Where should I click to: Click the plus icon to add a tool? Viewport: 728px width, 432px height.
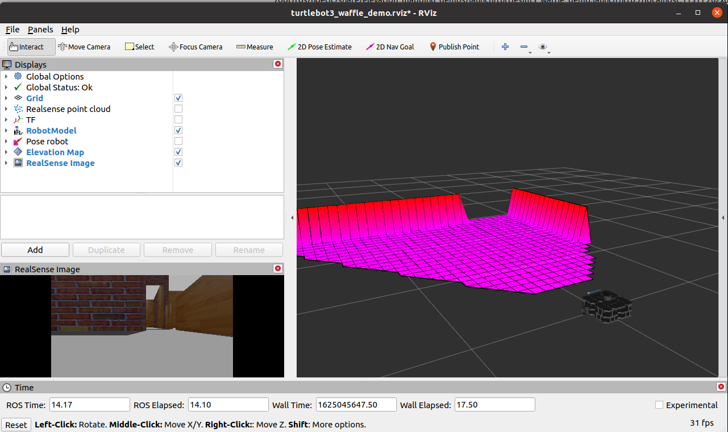coord(505,47)
